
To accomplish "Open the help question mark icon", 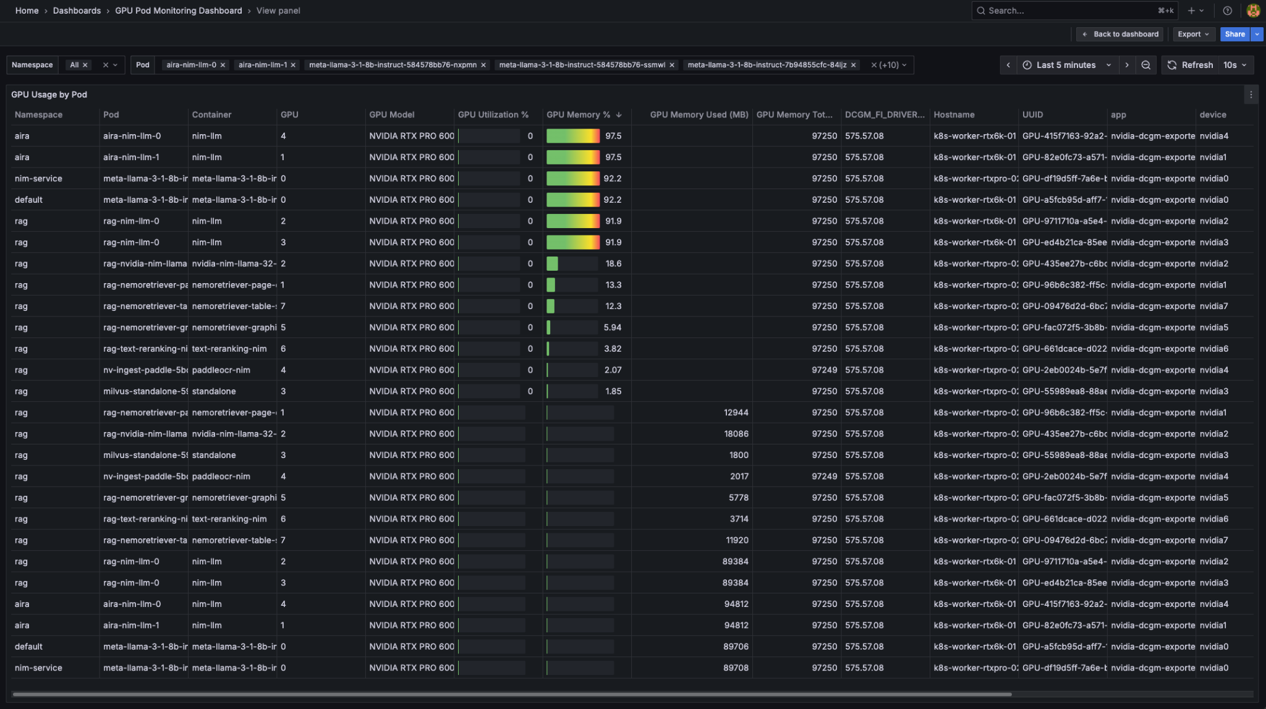I will [x=1228, y=11].
